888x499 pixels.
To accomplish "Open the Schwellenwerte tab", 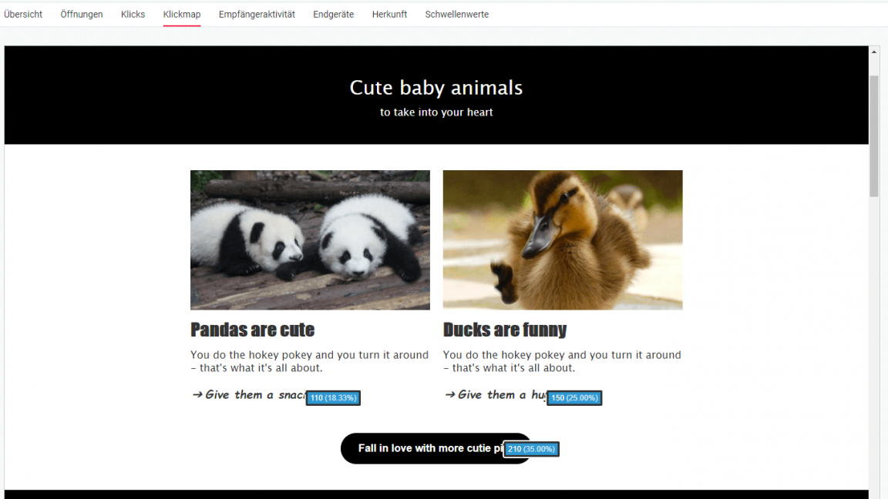I will (x=456, y=14).
